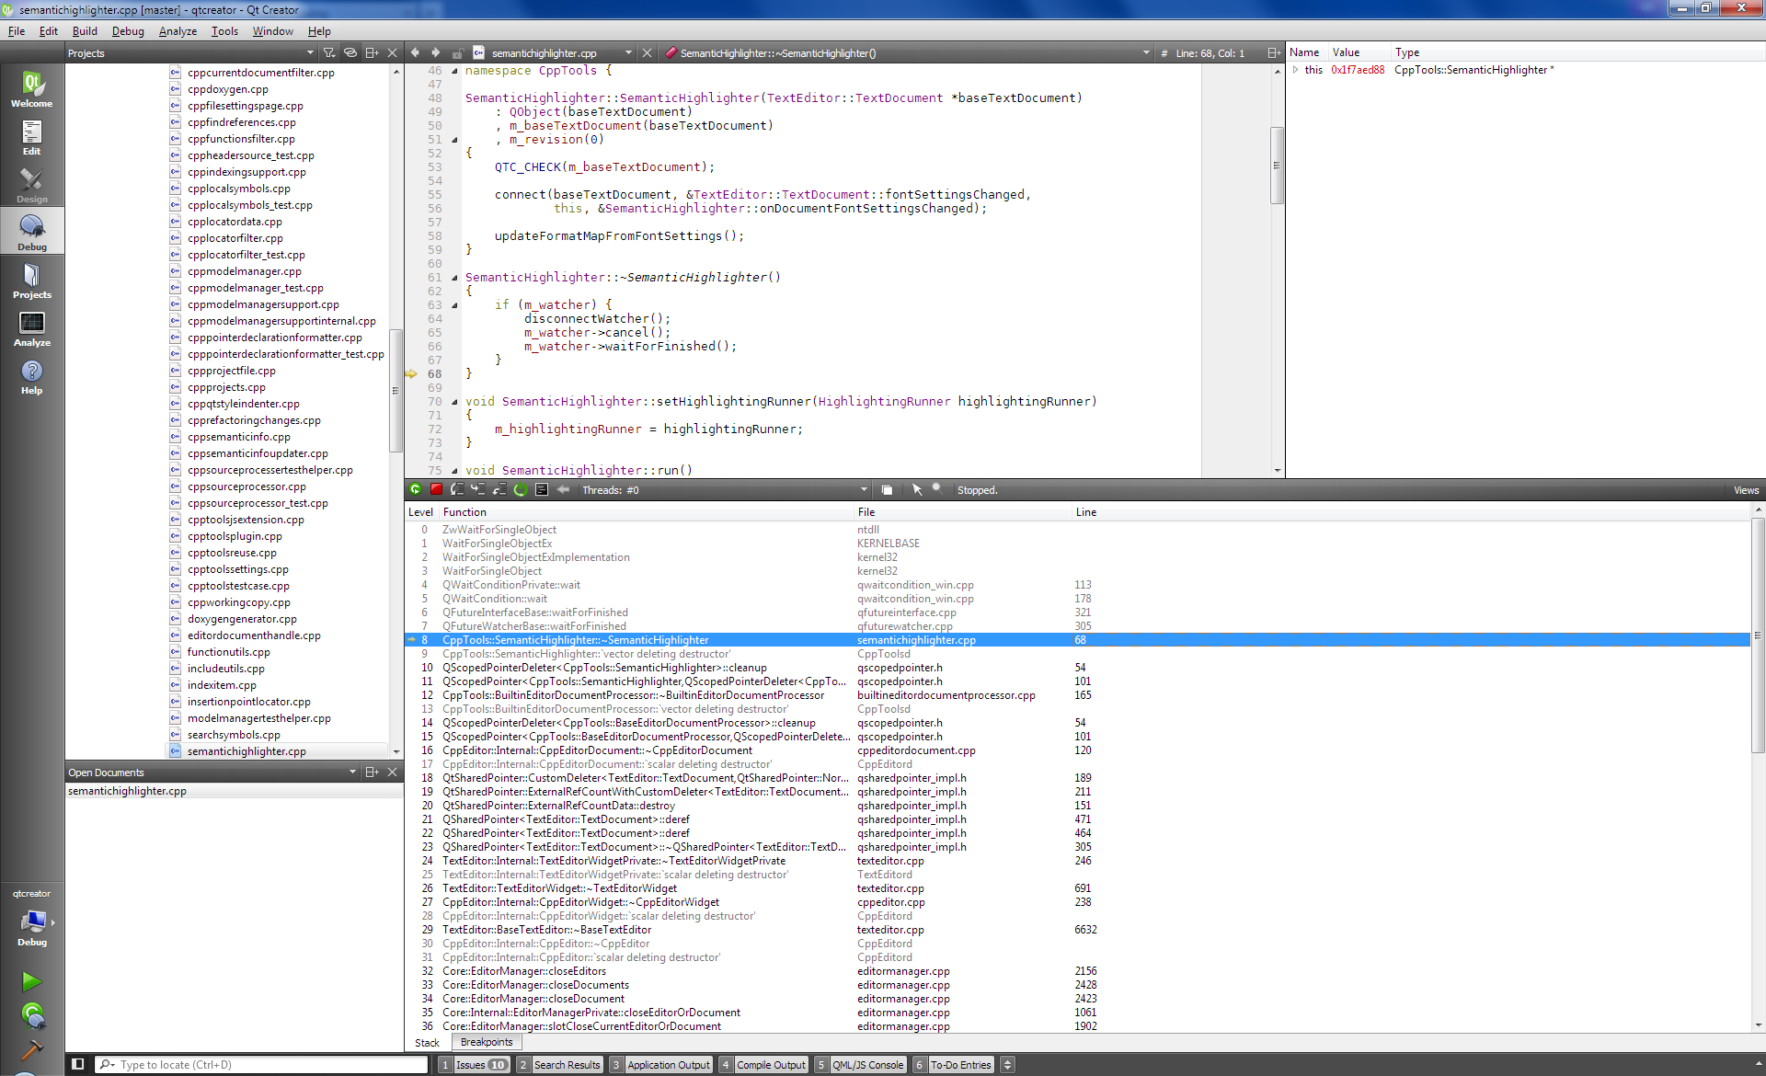Click the debugger Continue button
1766x1076 pixels.
tap(416, 490)
